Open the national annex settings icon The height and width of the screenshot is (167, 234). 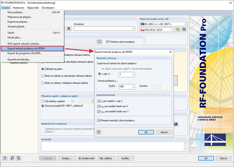pyautogui.click(x=184, y=30)
